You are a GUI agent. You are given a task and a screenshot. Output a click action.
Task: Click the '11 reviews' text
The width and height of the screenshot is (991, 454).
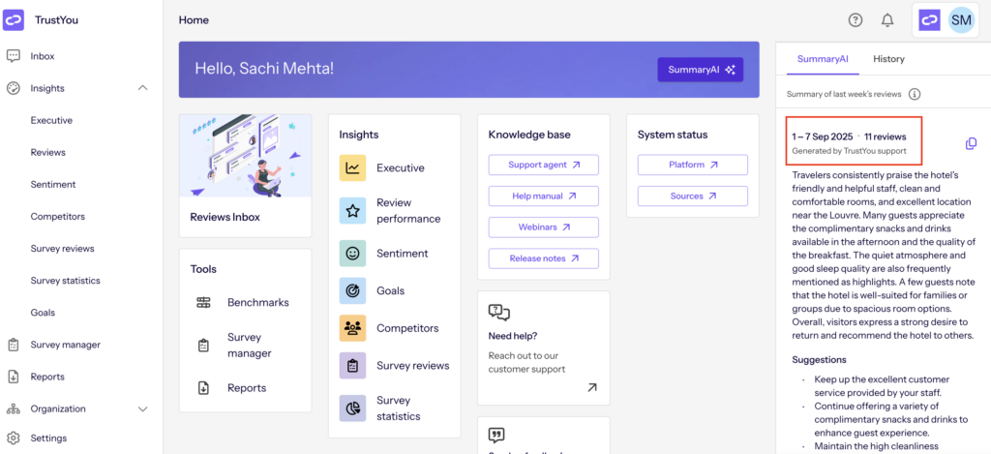point(885,136)
